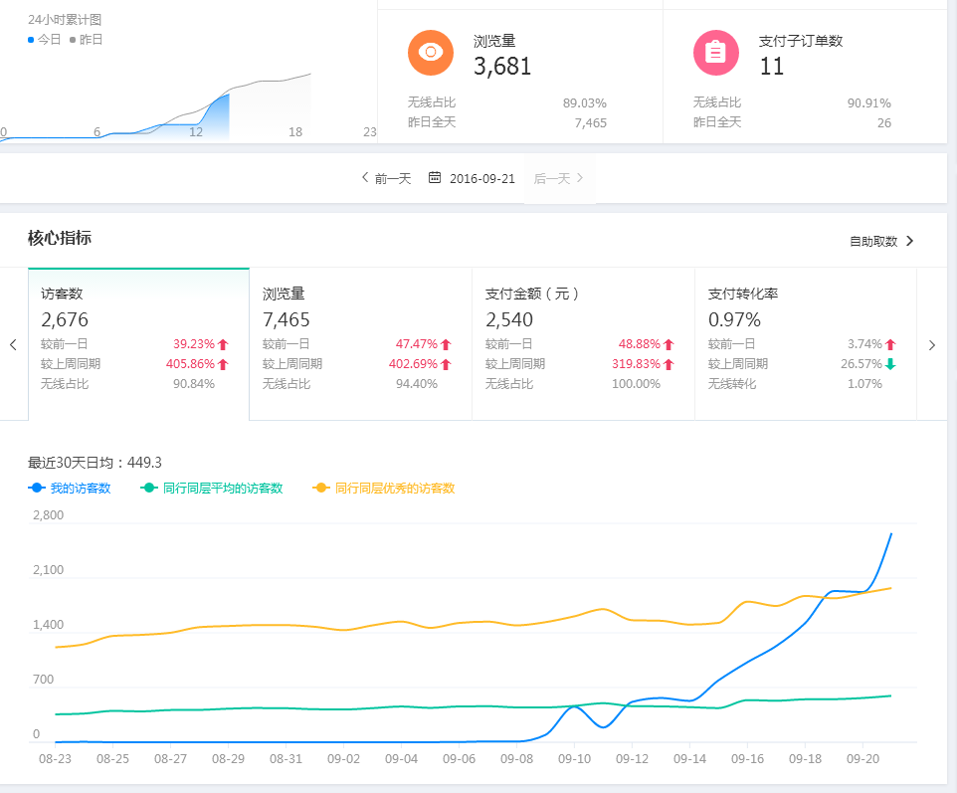Click red up arrow beside 48.88%

coord(669,344)
